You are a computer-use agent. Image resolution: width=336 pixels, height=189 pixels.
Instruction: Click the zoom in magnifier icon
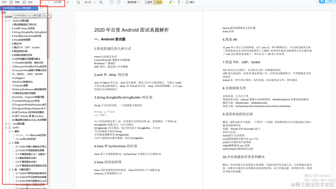[x=101, y=2]
